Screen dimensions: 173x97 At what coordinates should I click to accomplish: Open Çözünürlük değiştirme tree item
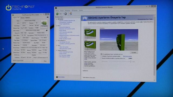point(65,27)
